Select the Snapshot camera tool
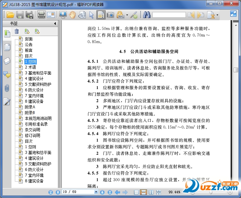The width and height of the screenshot is (241, 198). [x=111, y=15]
